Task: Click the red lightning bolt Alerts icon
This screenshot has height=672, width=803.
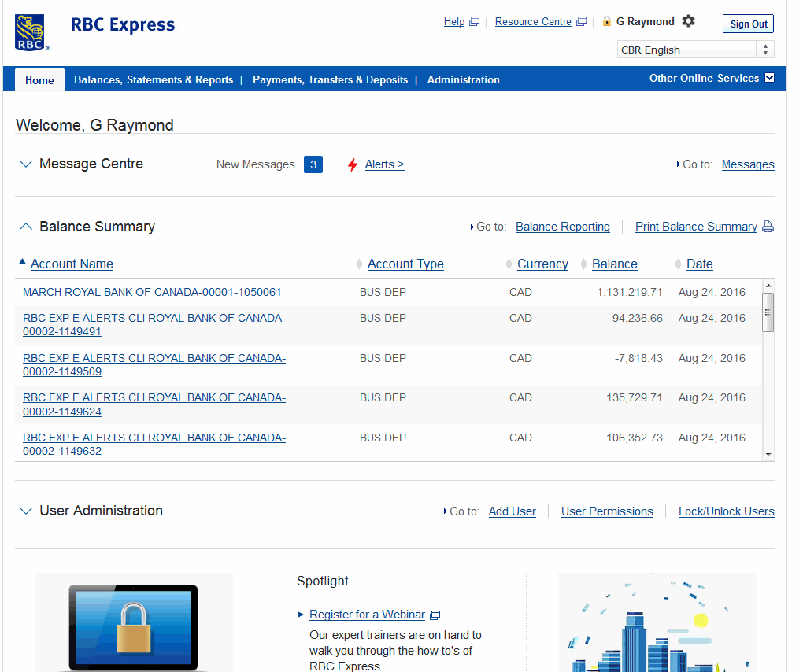Action: click(353, 164)
